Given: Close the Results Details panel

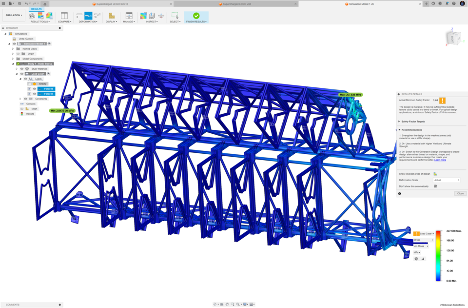Looking at the screenshot, I should [x=460, y=193].
